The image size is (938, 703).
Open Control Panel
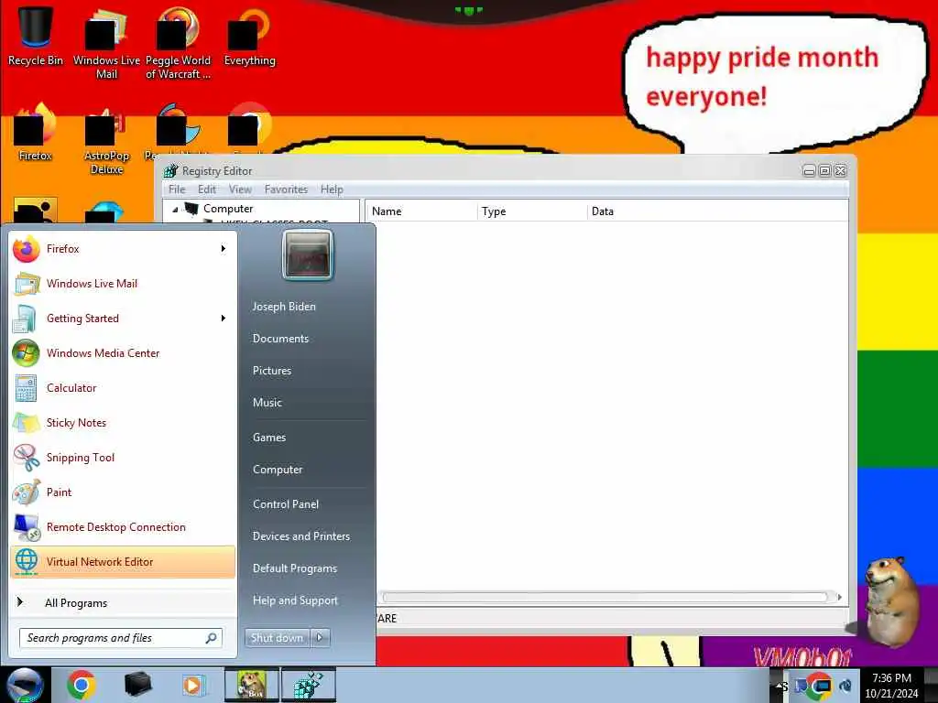pyautogui.click(x=286, y=504)
